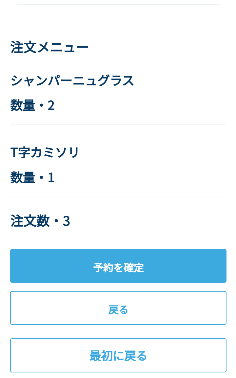Click the 数量・1 quantity line
This screenshot has height=378, width=236.
[32, 178]
